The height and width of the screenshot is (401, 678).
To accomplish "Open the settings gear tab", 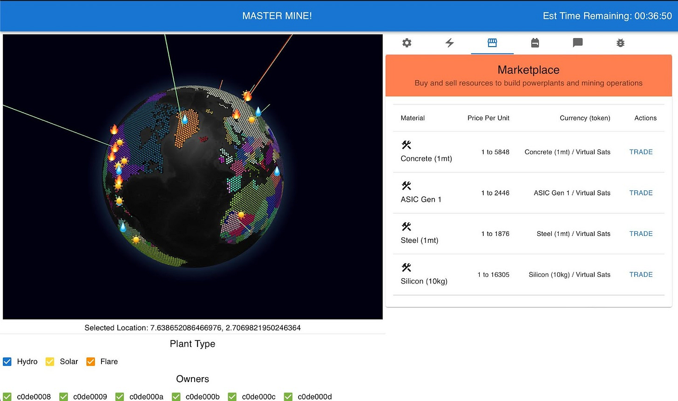I will 407,43.
